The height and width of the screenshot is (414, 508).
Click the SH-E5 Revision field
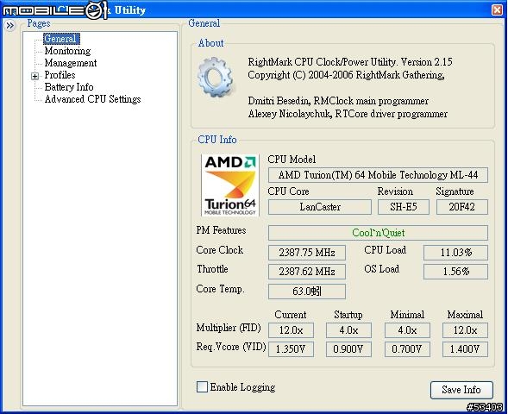(x=404, y=207)
